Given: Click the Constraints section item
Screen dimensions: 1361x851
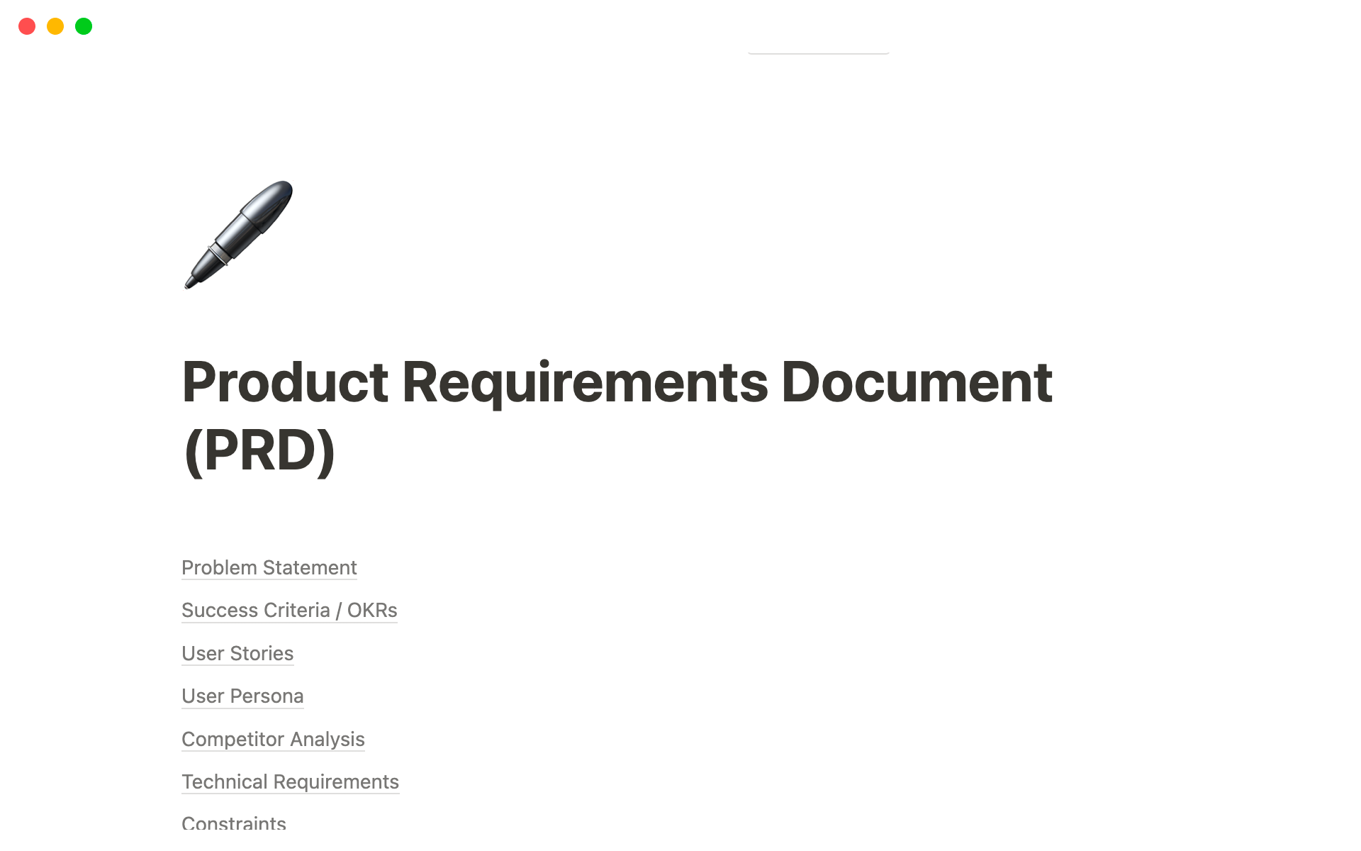Looking at the screenshot, I should [234, 823].
